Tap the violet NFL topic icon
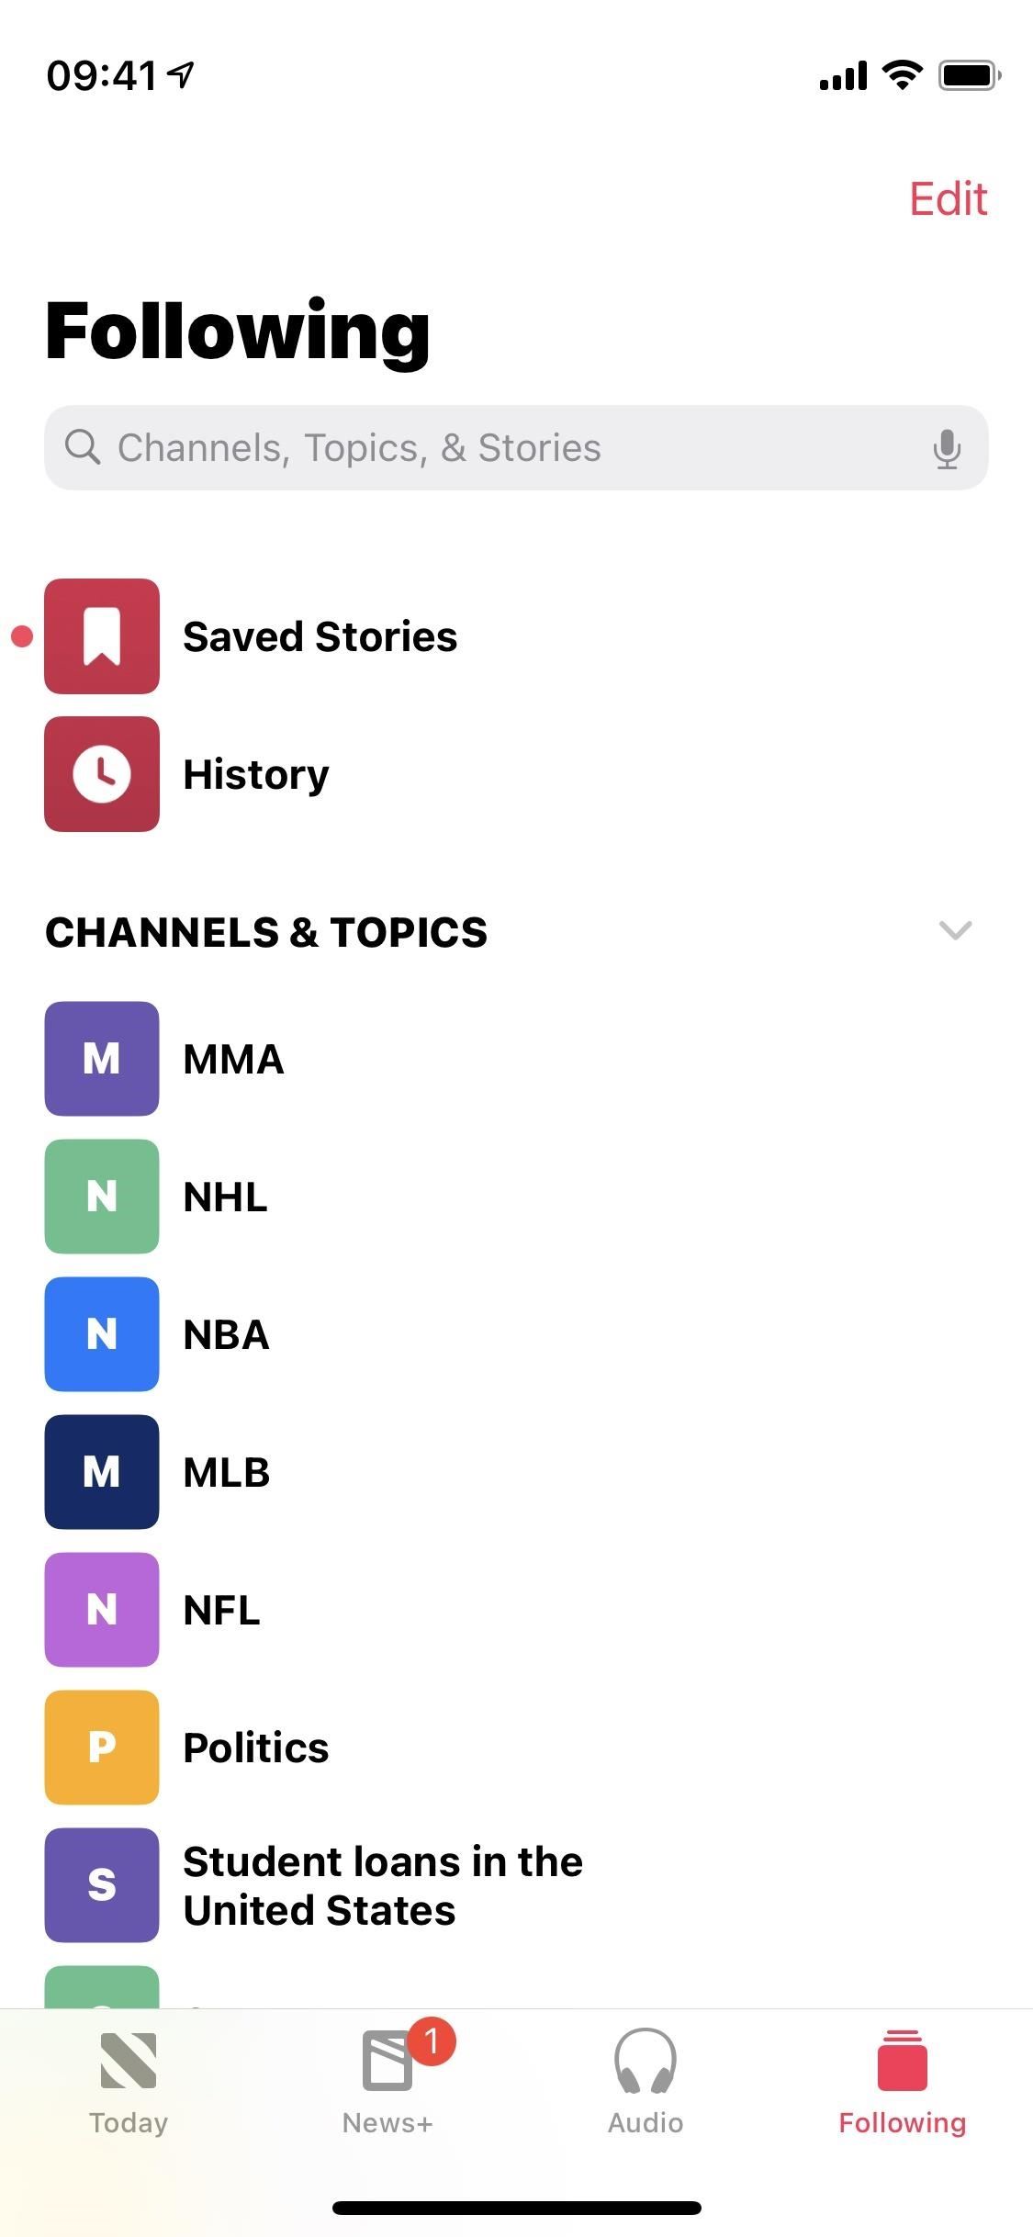This screenshot has height=2237, width=1033. (x=102, y=1610)
